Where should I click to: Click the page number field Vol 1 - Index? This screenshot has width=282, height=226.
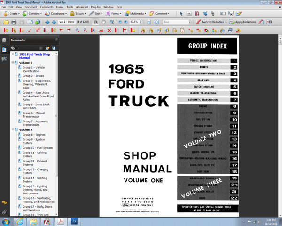67,22
